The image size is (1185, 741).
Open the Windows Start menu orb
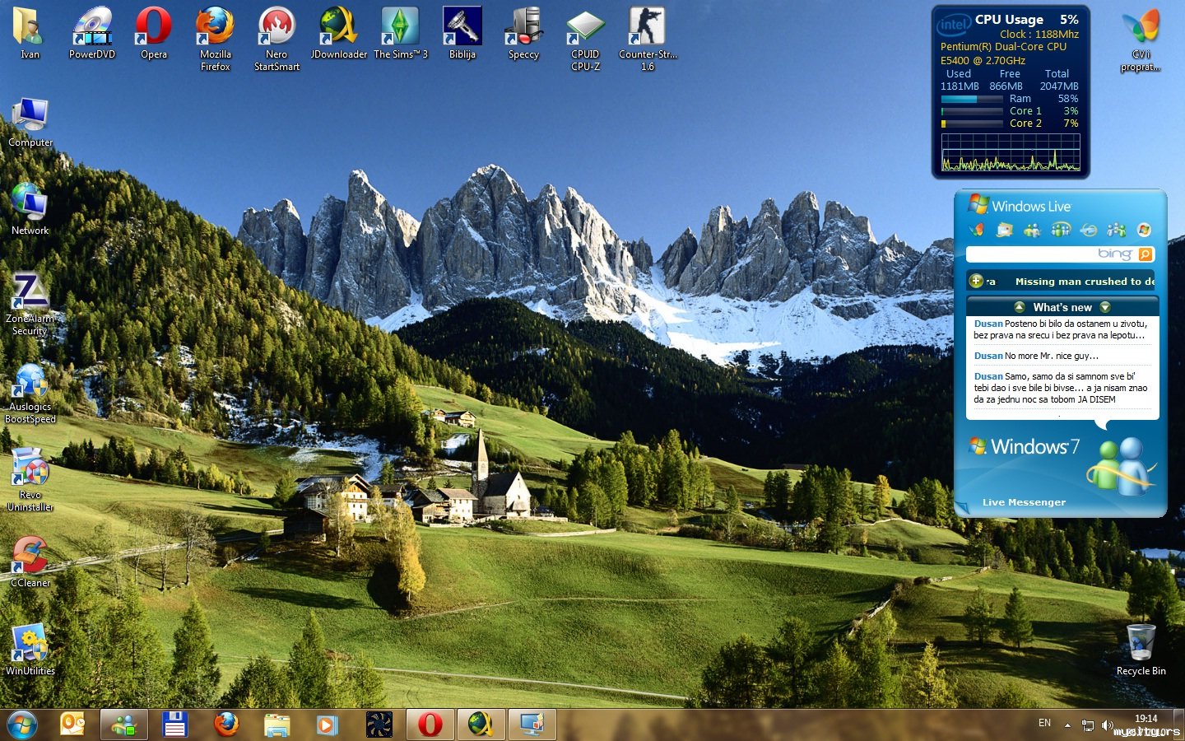(x=22, y=725)
